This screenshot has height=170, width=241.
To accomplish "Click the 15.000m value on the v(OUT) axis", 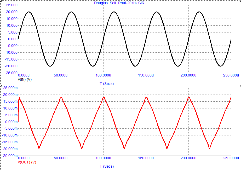I will click(10, 101).
